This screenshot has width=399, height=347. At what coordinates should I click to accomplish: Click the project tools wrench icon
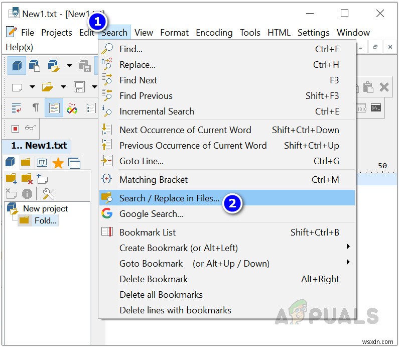tap(48, 194)
